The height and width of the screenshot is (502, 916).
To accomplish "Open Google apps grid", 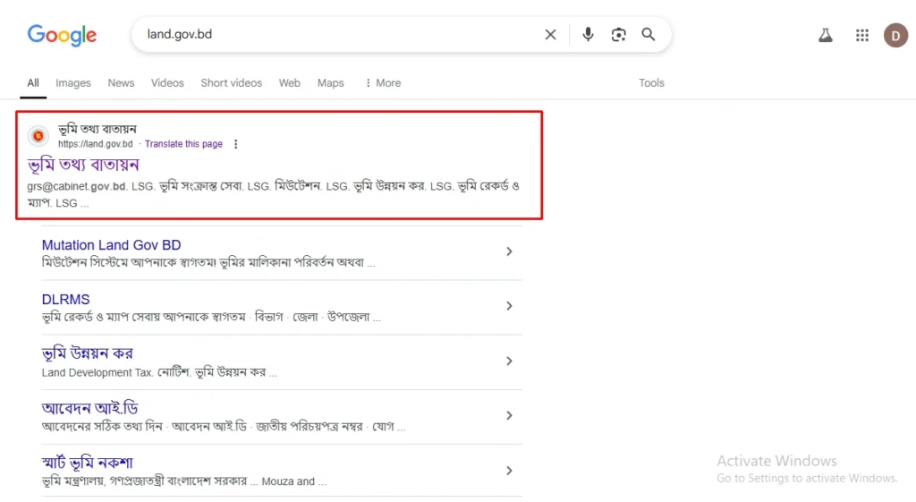I will [x=862, y=36].
